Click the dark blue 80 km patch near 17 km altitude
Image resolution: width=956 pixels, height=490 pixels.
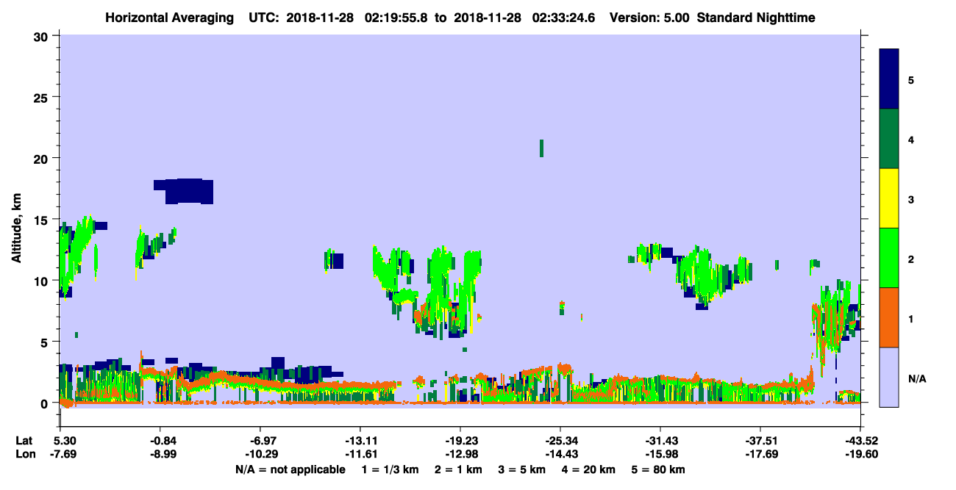pos(184,191)
